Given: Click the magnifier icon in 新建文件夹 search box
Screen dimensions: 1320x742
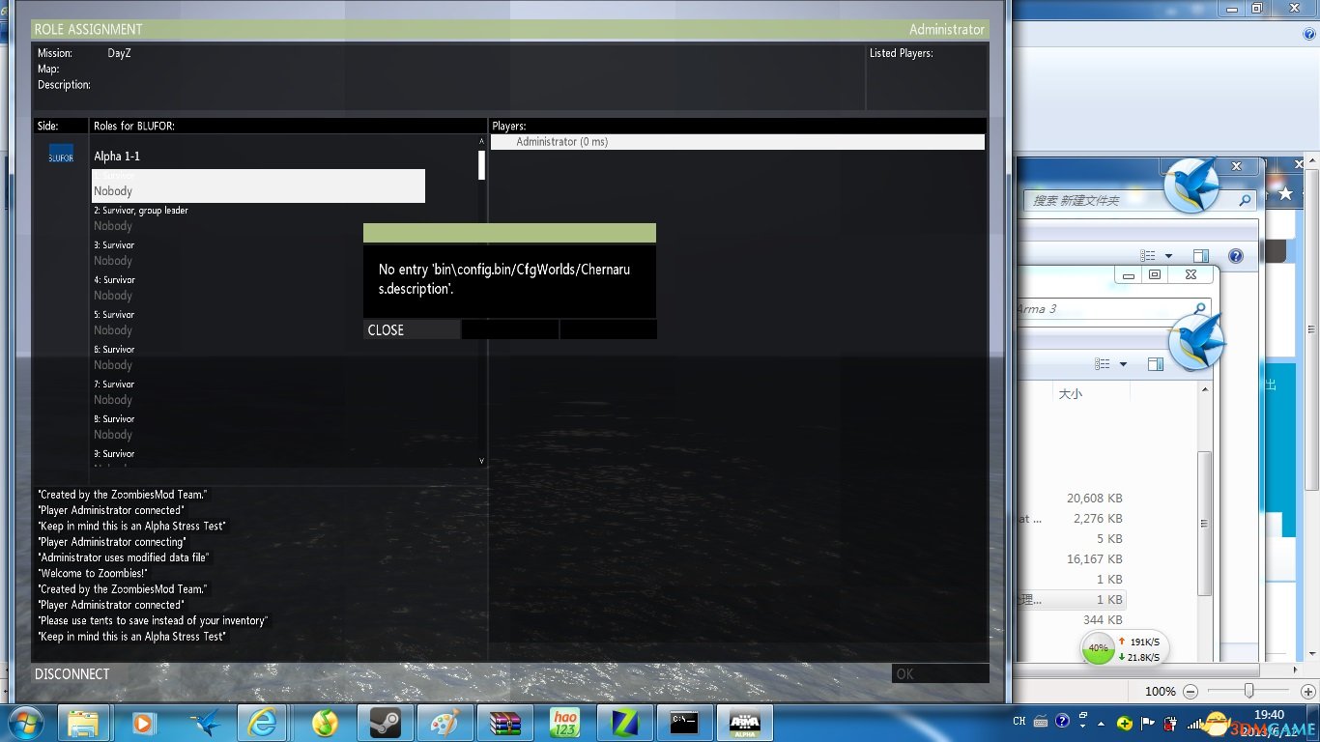Looking at the screenshot, I should (x=1245, y=201).
